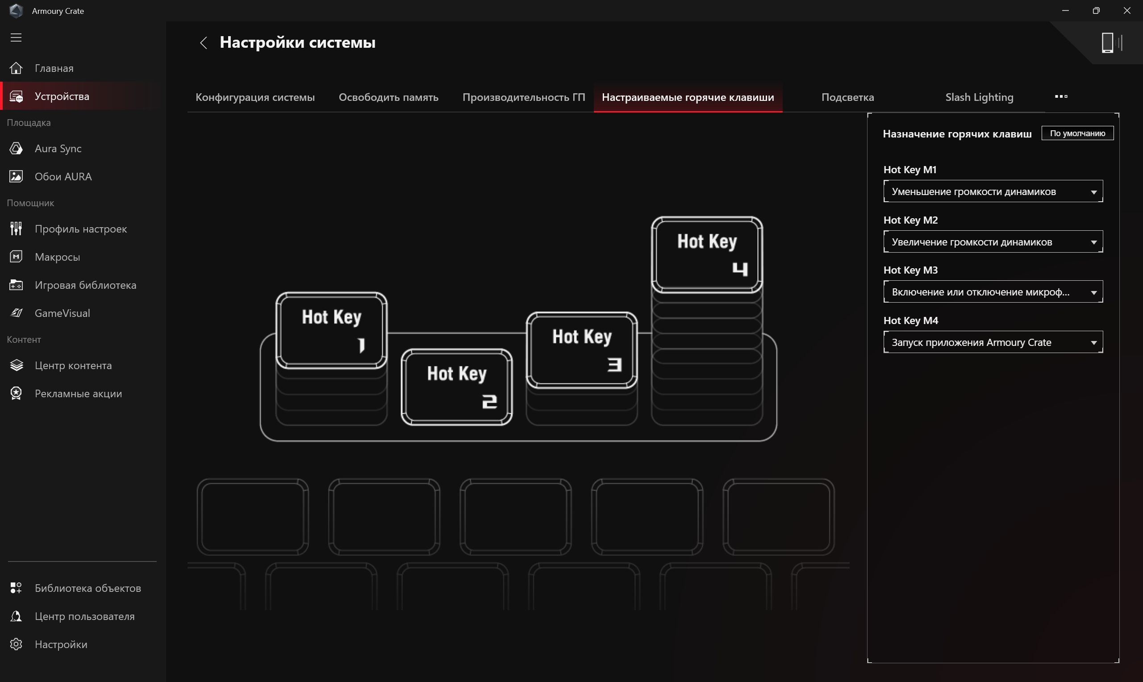Select the Hot Key 2 keycap
Screen dimensions: 1143x682
[x=456, y=387]
